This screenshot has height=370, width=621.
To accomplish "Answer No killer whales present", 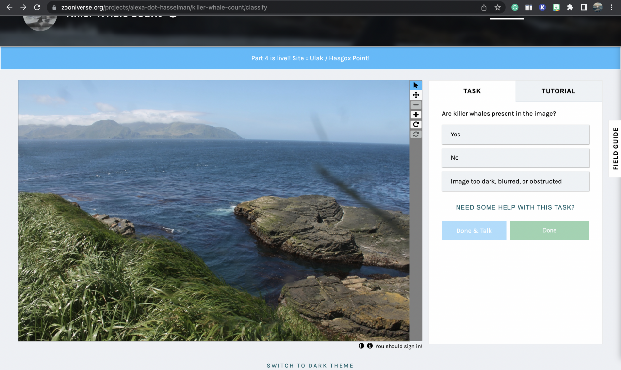I will (515, 158).
